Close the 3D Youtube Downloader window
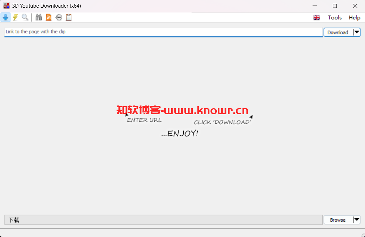 coord(355,6)
